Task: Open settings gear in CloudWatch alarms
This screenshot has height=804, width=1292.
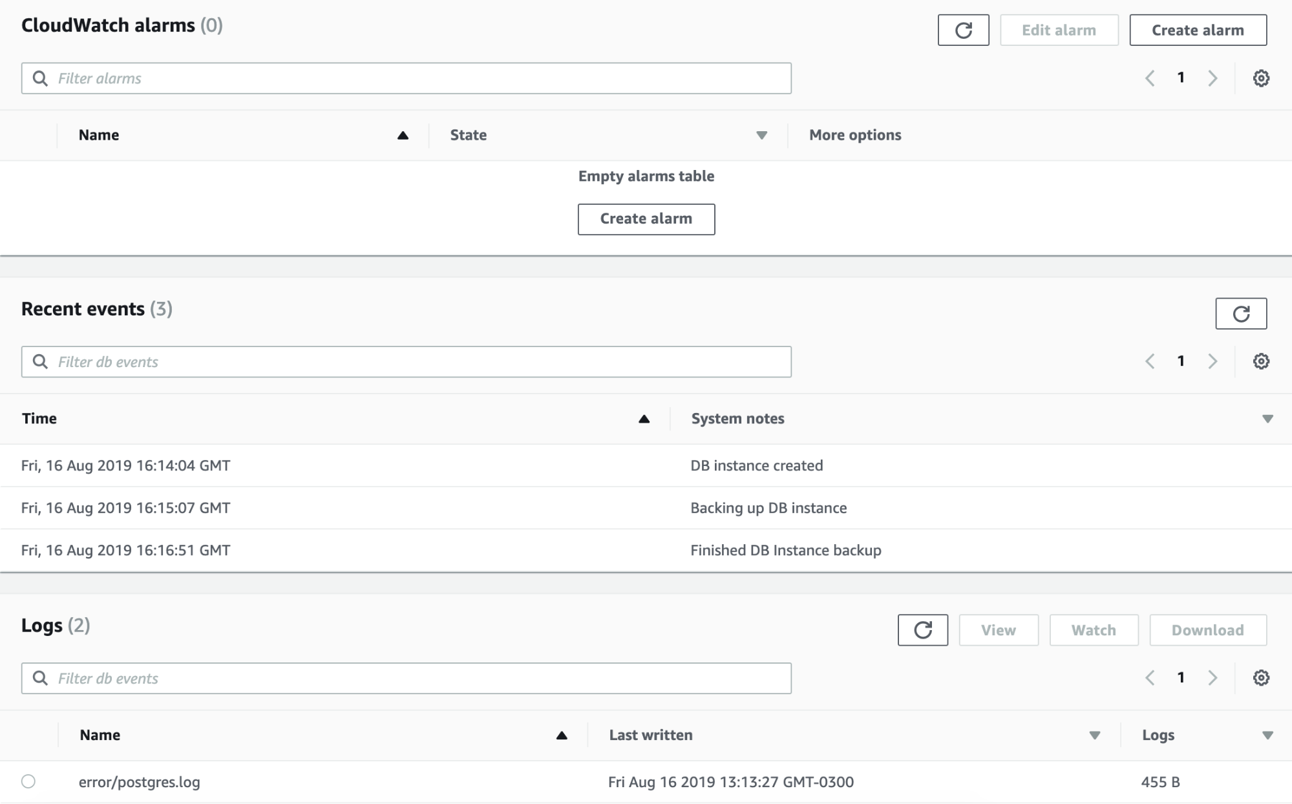Action: tap(1262, 78)
